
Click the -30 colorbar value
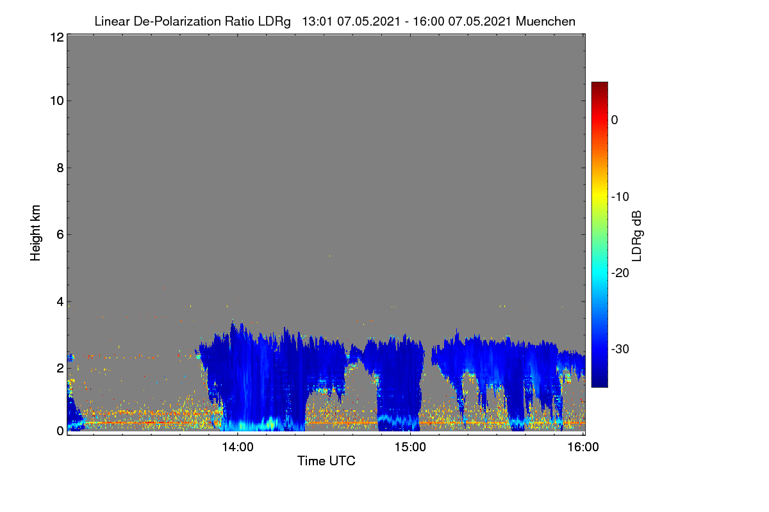coord(620,349)
